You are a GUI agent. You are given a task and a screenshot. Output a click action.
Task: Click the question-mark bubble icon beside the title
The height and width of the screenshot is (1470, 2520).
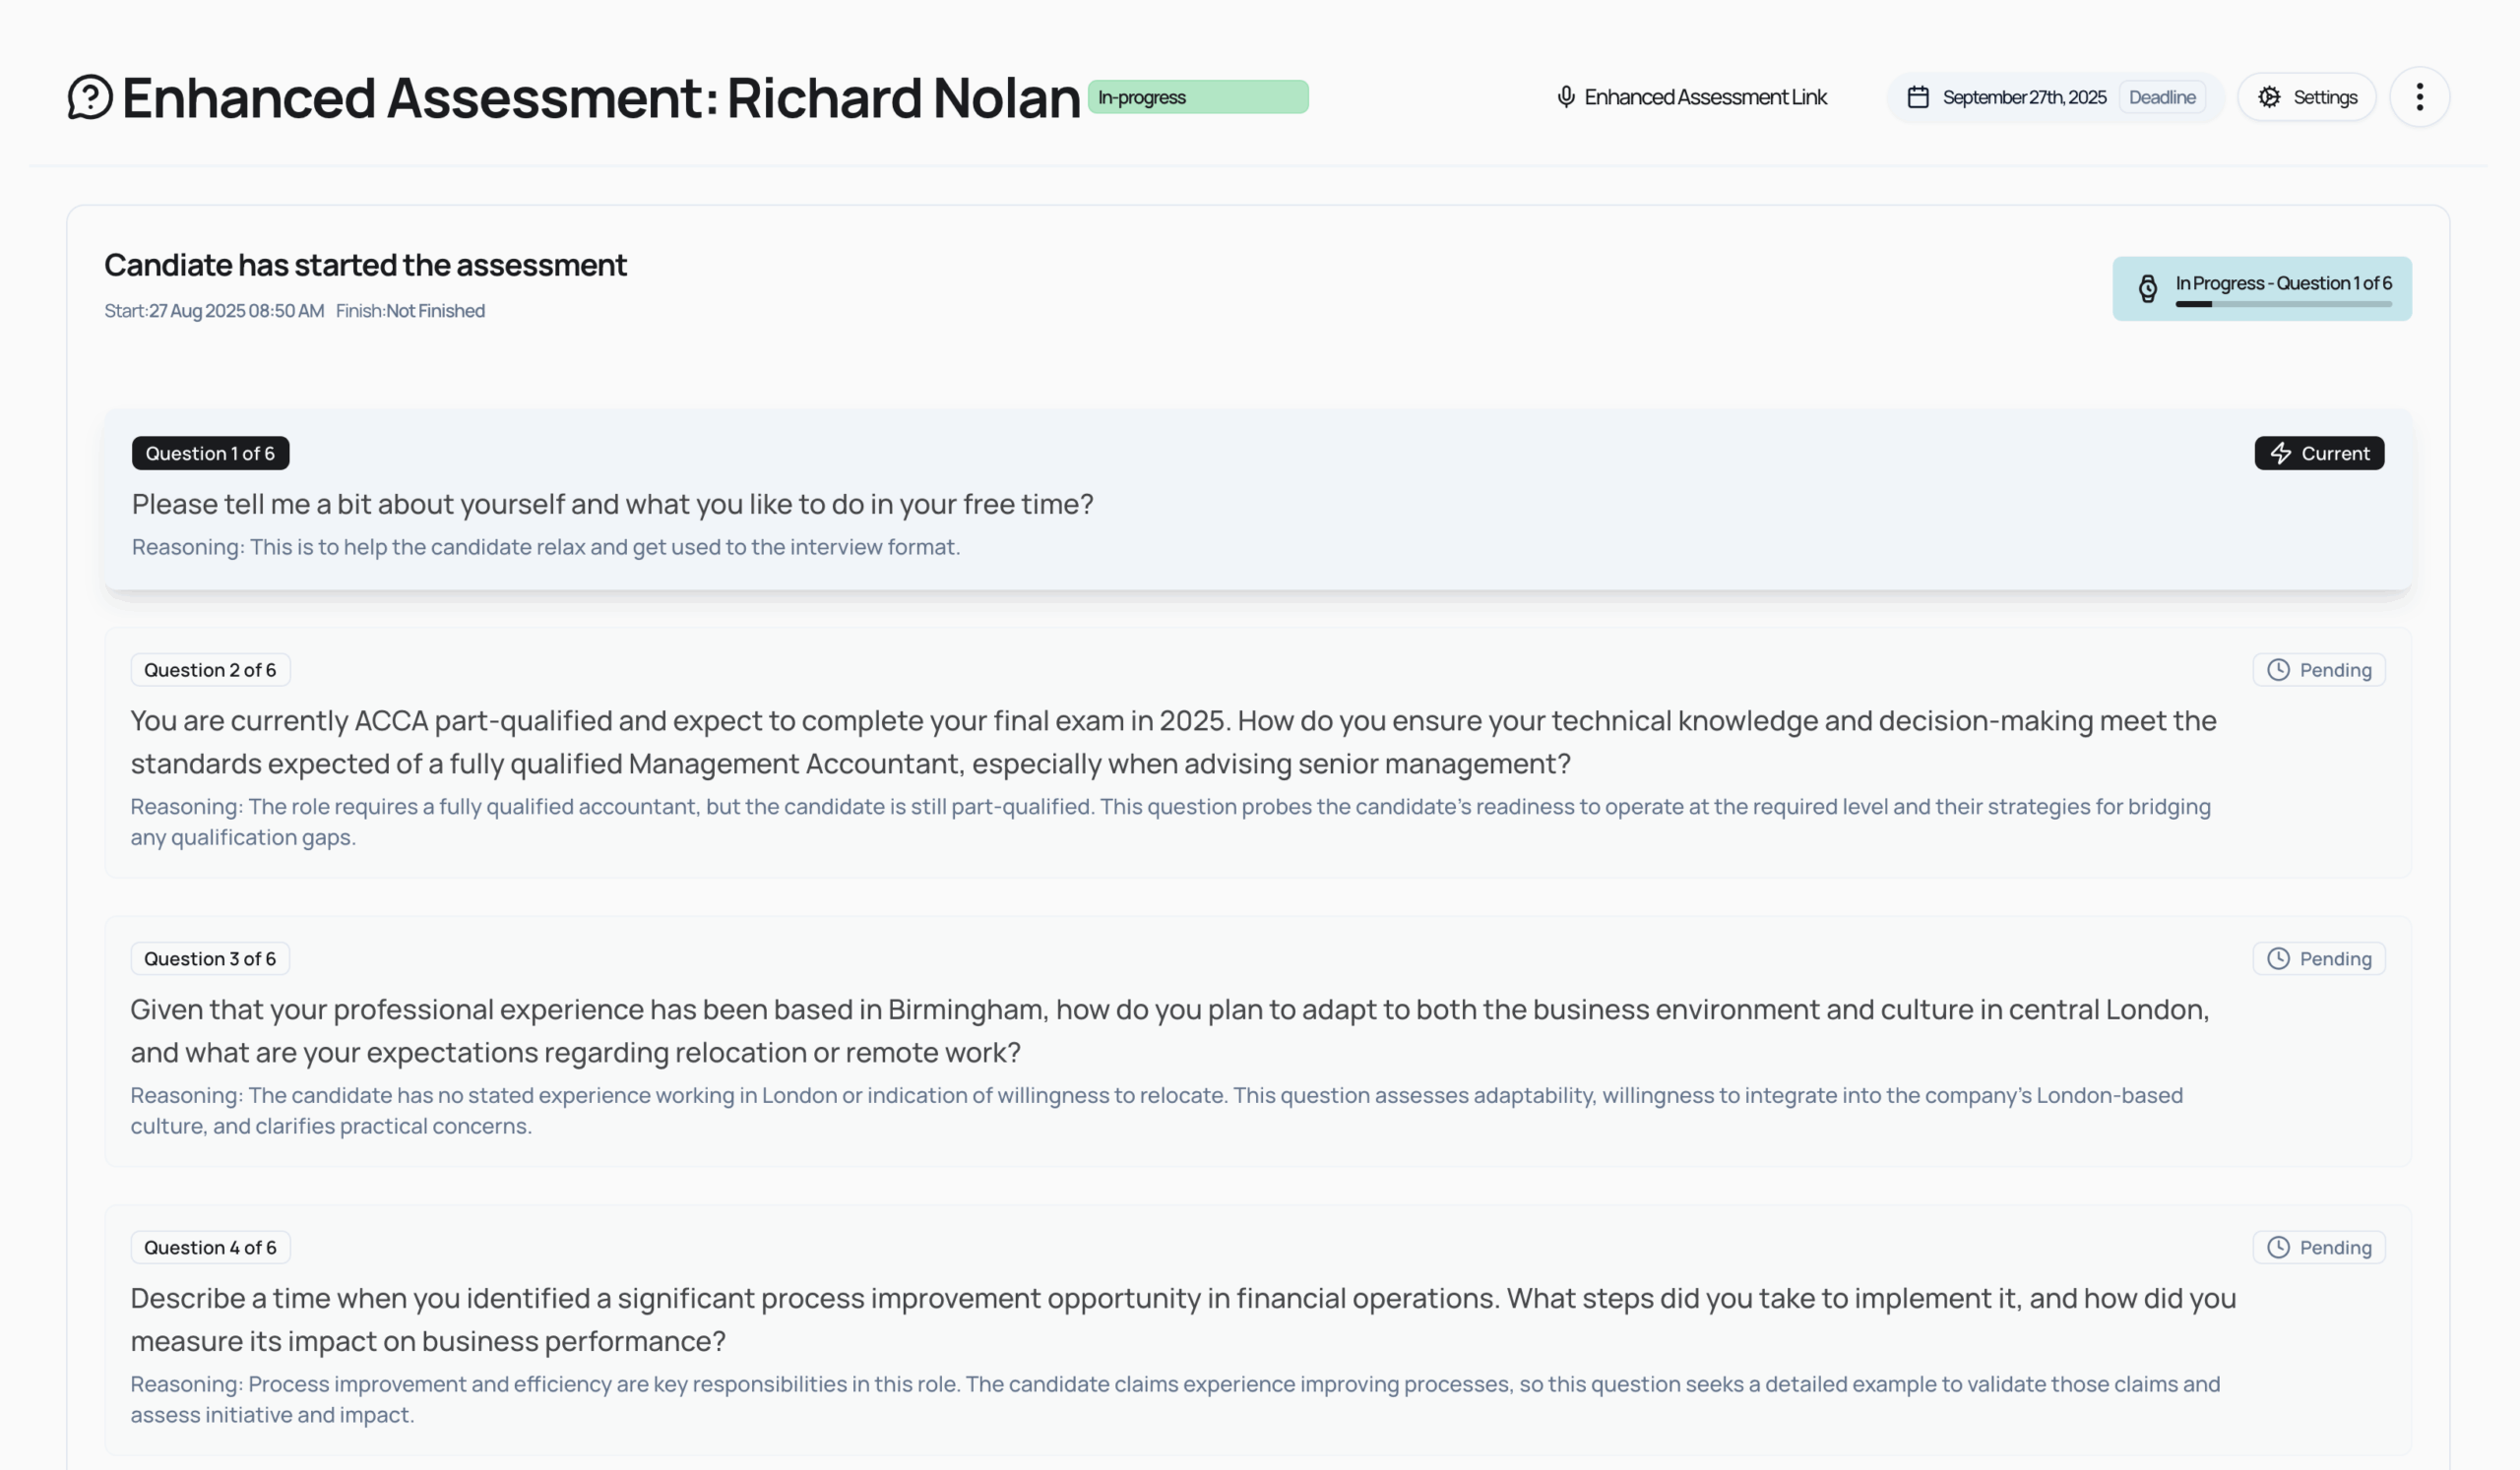coord(90,97)
